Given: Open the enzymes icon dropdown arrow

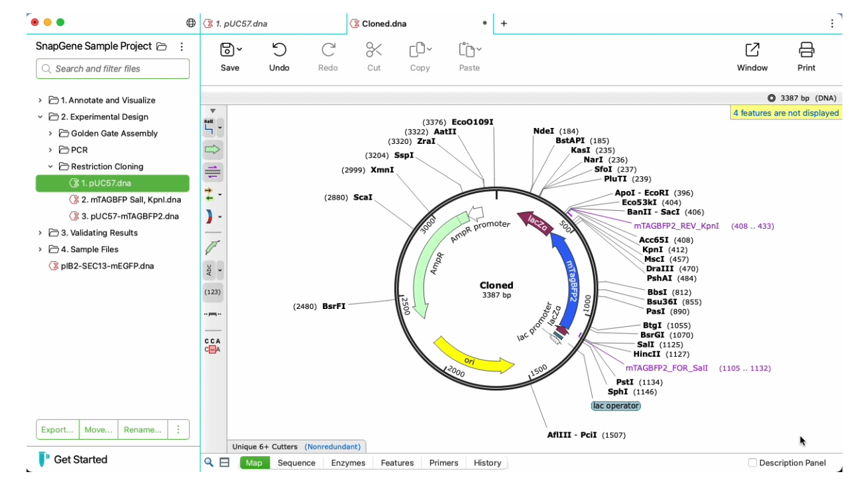Looking at the screenshot, I should (x=221, y=126).
